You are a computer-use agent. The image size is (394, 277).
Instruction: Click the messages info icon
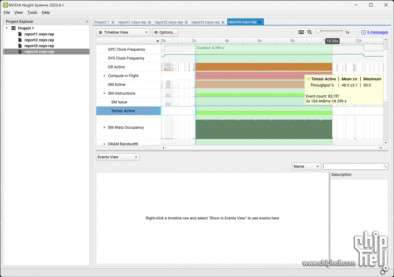tap(363, 32)
